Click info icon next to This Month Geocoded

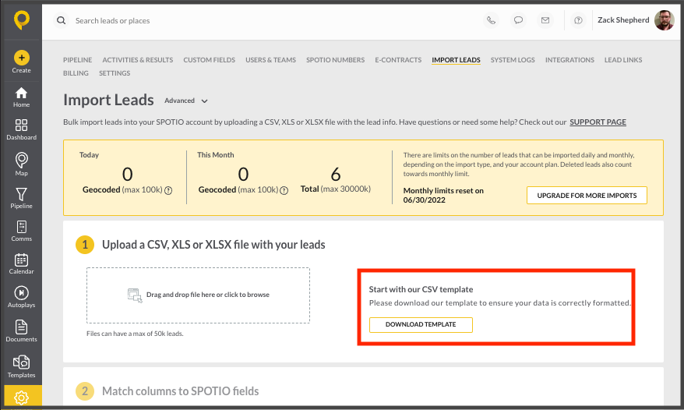click(284, 190)
